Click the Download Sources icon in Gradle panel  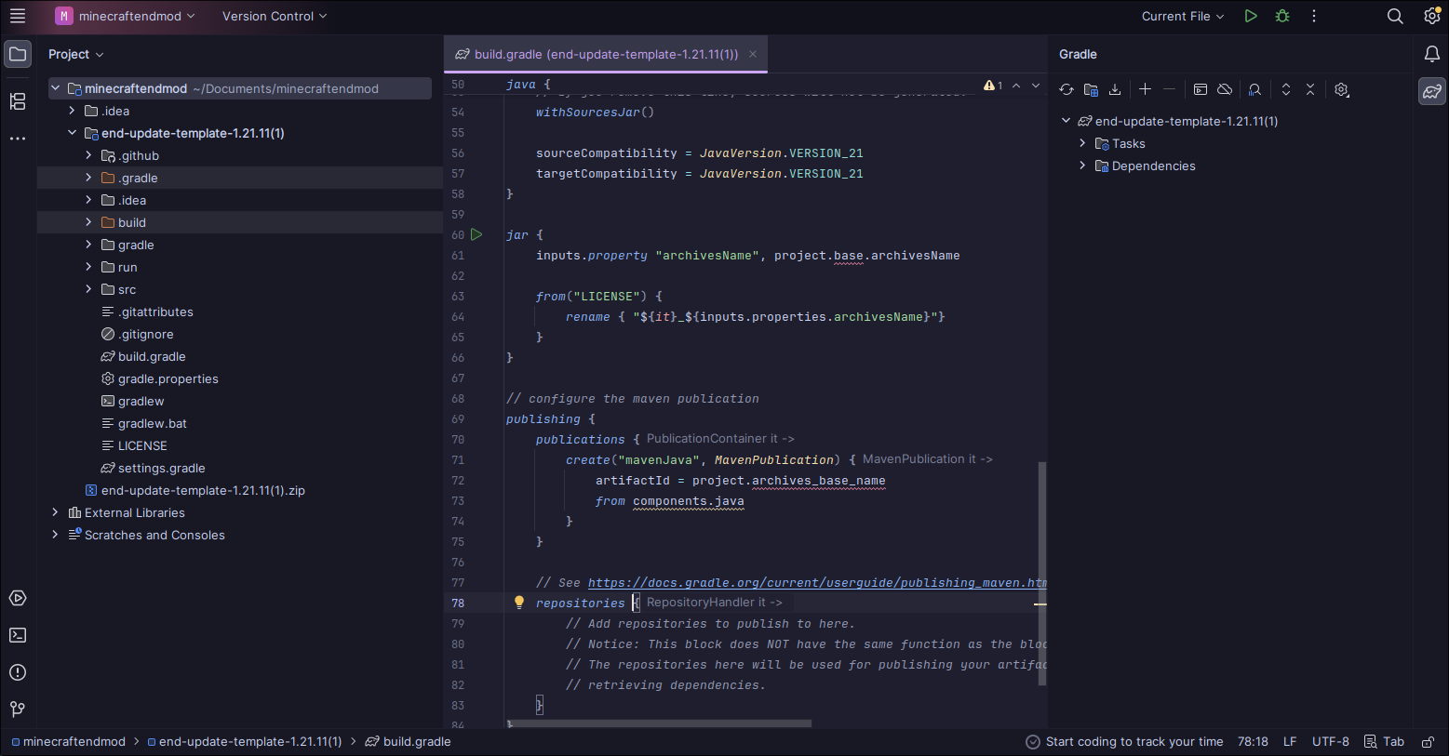[x=1115, y=90]
